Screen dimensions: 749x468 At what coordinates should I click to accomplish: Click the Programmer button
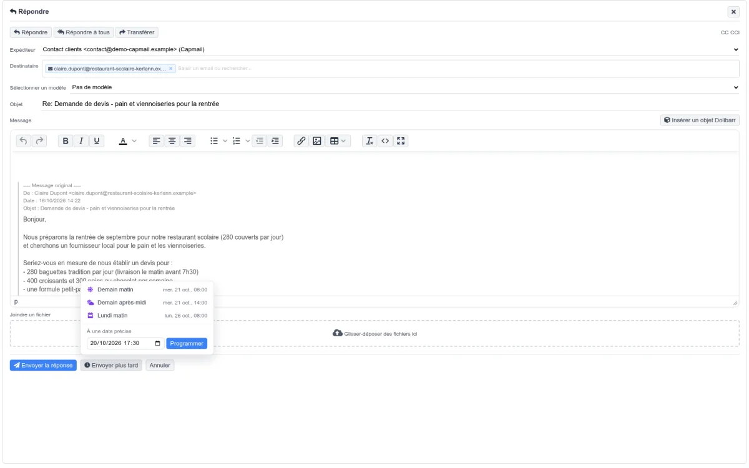point(187,343)
